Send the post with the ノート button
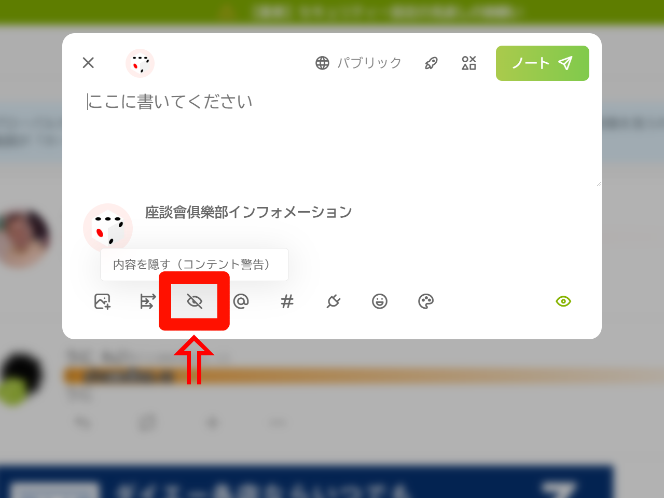 tap(543, 63)
